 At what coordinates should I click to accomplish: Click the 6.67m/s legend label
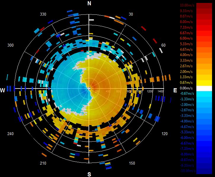[186, 33]
